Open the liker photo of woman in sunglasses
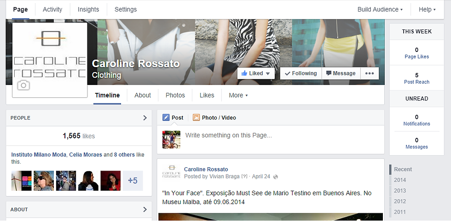Viewport: 451px width, 221px height. click(44, 181)
